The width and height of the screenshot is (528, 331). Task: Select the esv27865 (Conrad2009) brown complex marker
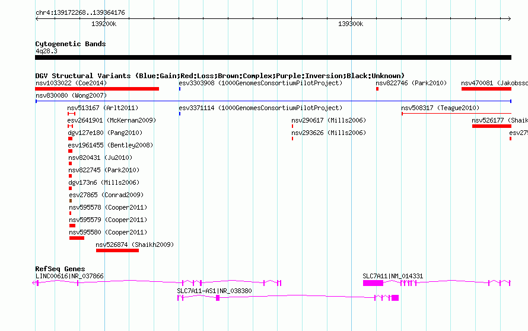pyautogui.click(x=71, y=201)
